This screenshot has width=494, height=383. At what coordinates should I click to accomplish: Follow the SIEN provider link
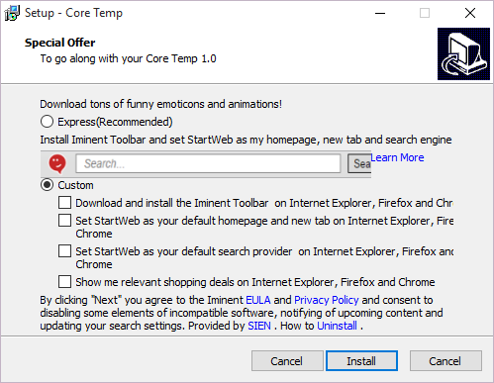pyautogui.click(x=259, y=326)
